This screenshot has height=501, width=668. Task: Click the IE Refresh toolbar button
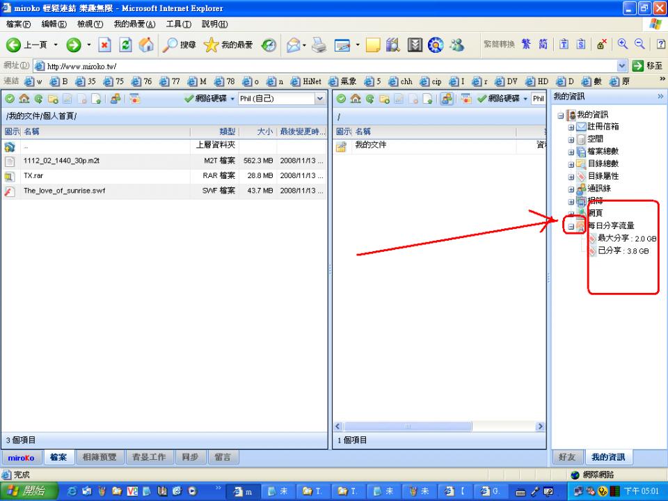pos(125,45)
